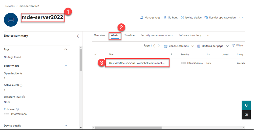Click the Active alerts info icon

(21, 85)
